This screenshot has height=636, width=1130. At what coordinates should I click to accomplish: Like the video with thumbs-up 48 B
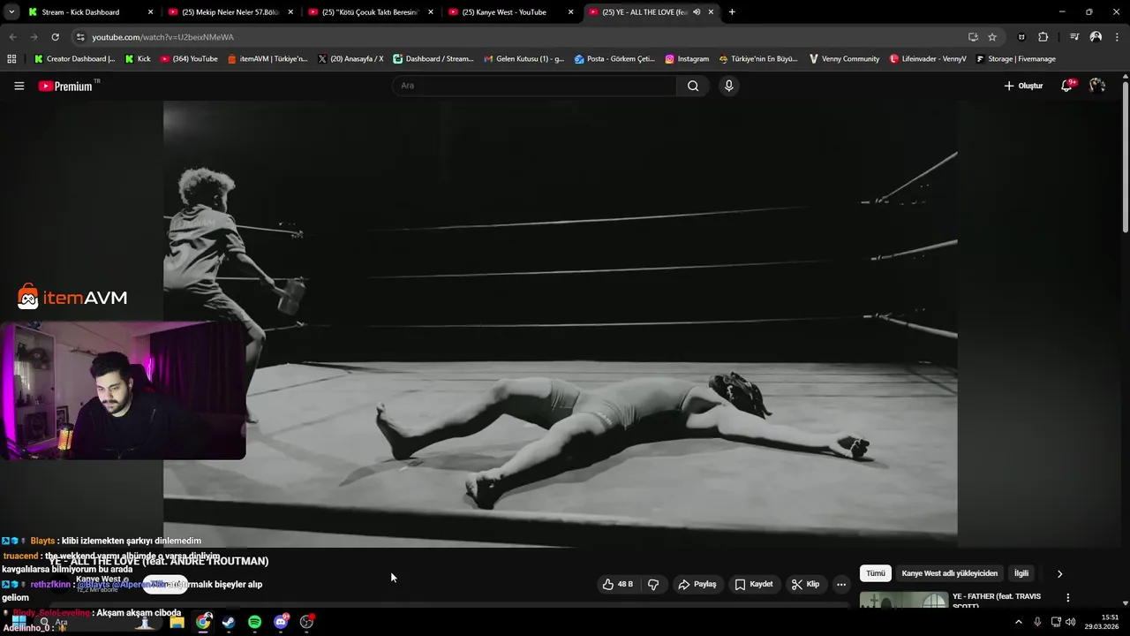617,584
